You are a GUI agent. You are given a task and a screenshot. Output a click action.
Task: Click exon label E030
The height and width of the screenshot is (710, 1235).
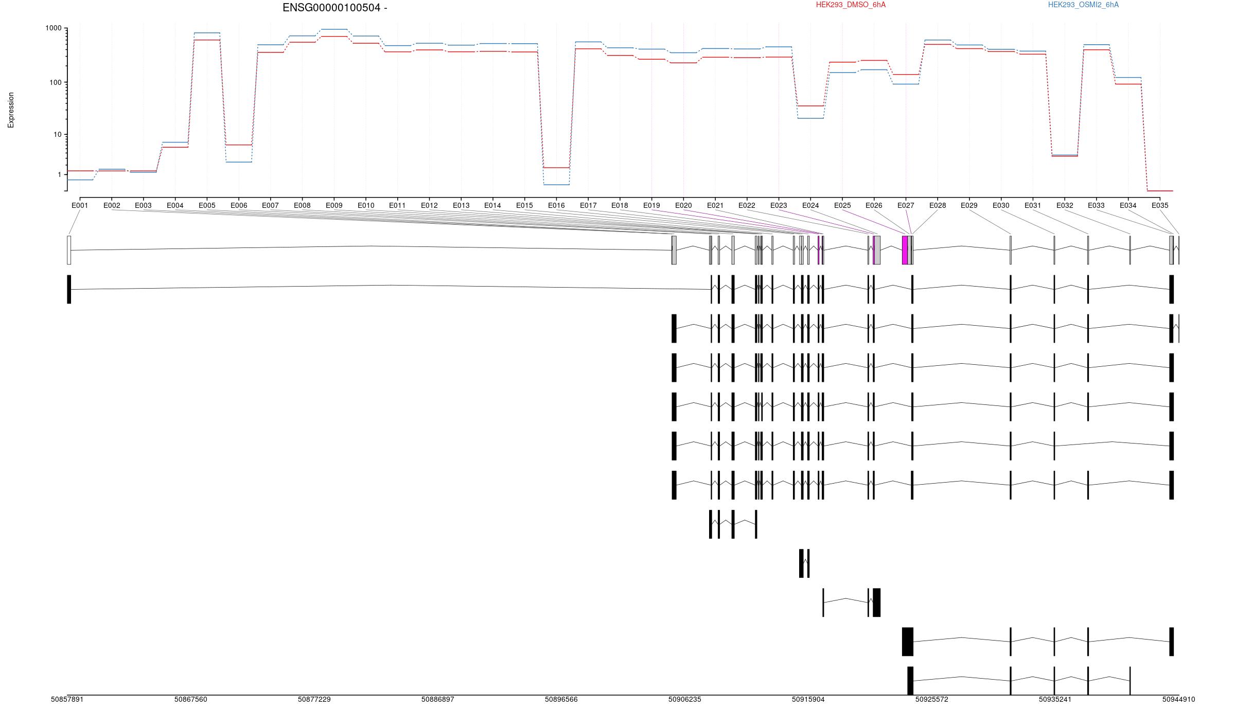(1001, 205)
